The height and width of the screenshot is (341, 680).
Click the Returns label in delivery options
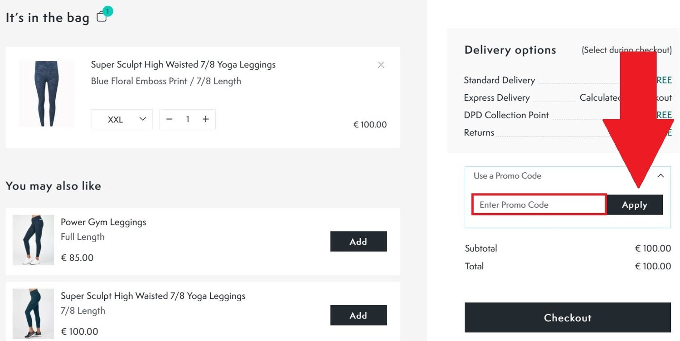479,132
